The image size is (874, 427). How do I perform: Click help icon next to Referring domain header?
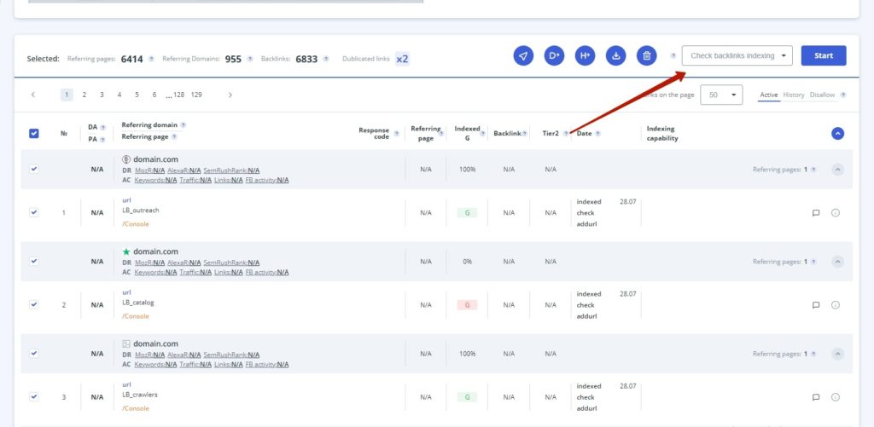coord(183,125)
